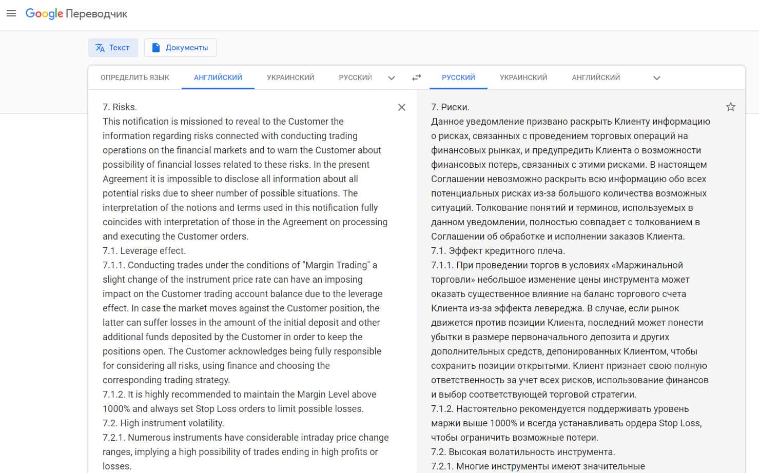Switch to Текст translation mode
Image resolution: width=759 pixels, height=473 pixels.
click(113, 48)
